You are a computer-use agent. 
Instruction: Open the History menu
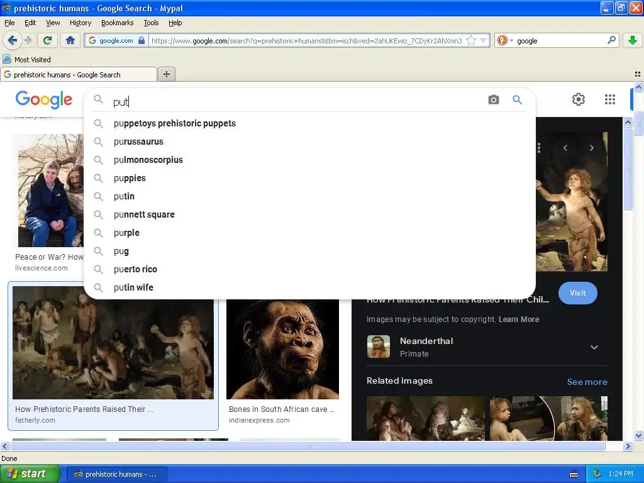coord(80,23)
